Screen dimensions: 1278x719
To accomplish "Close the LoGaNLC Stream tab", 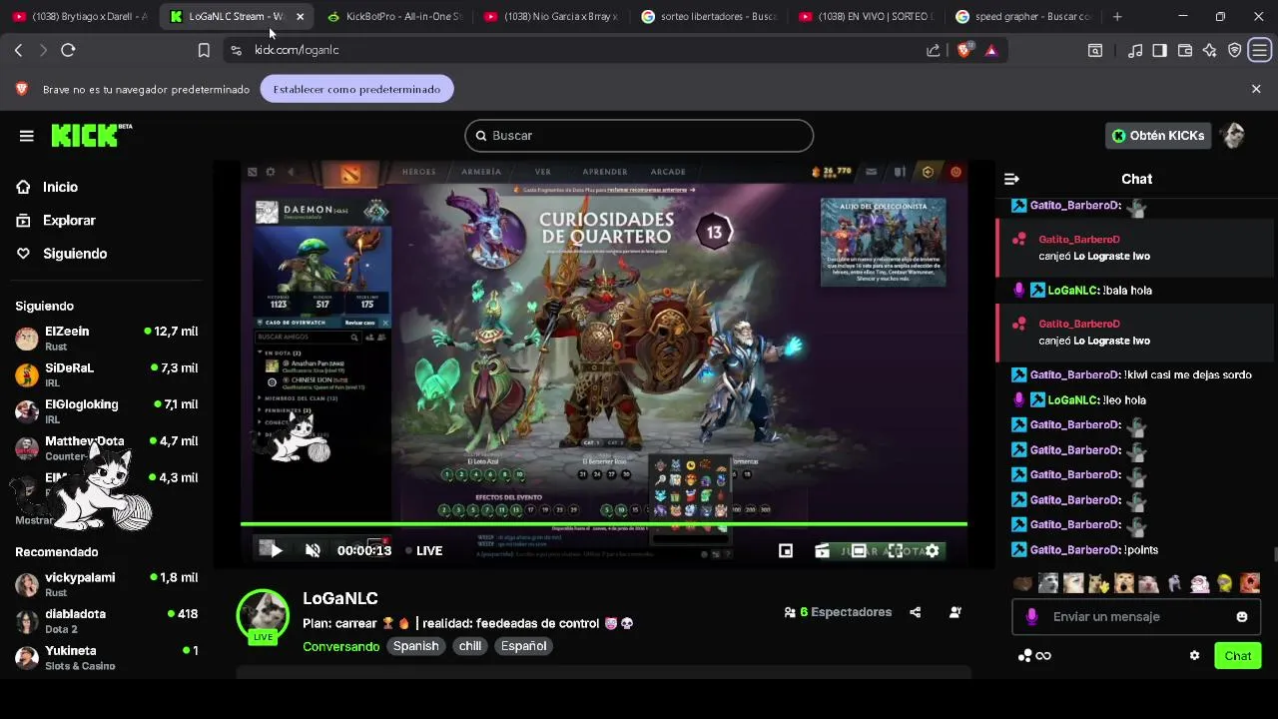I will click(x=300, y=16).
